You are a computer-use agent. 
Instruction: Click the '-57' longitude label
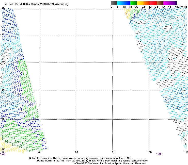(39, 152)
